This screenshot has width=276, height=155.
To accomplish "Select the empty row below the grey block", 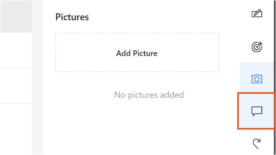I will pos(16,50).
